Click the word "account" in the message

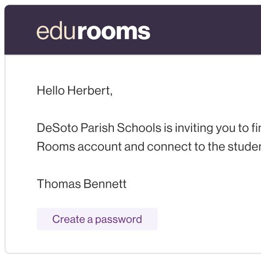click(x=100, y=147)
